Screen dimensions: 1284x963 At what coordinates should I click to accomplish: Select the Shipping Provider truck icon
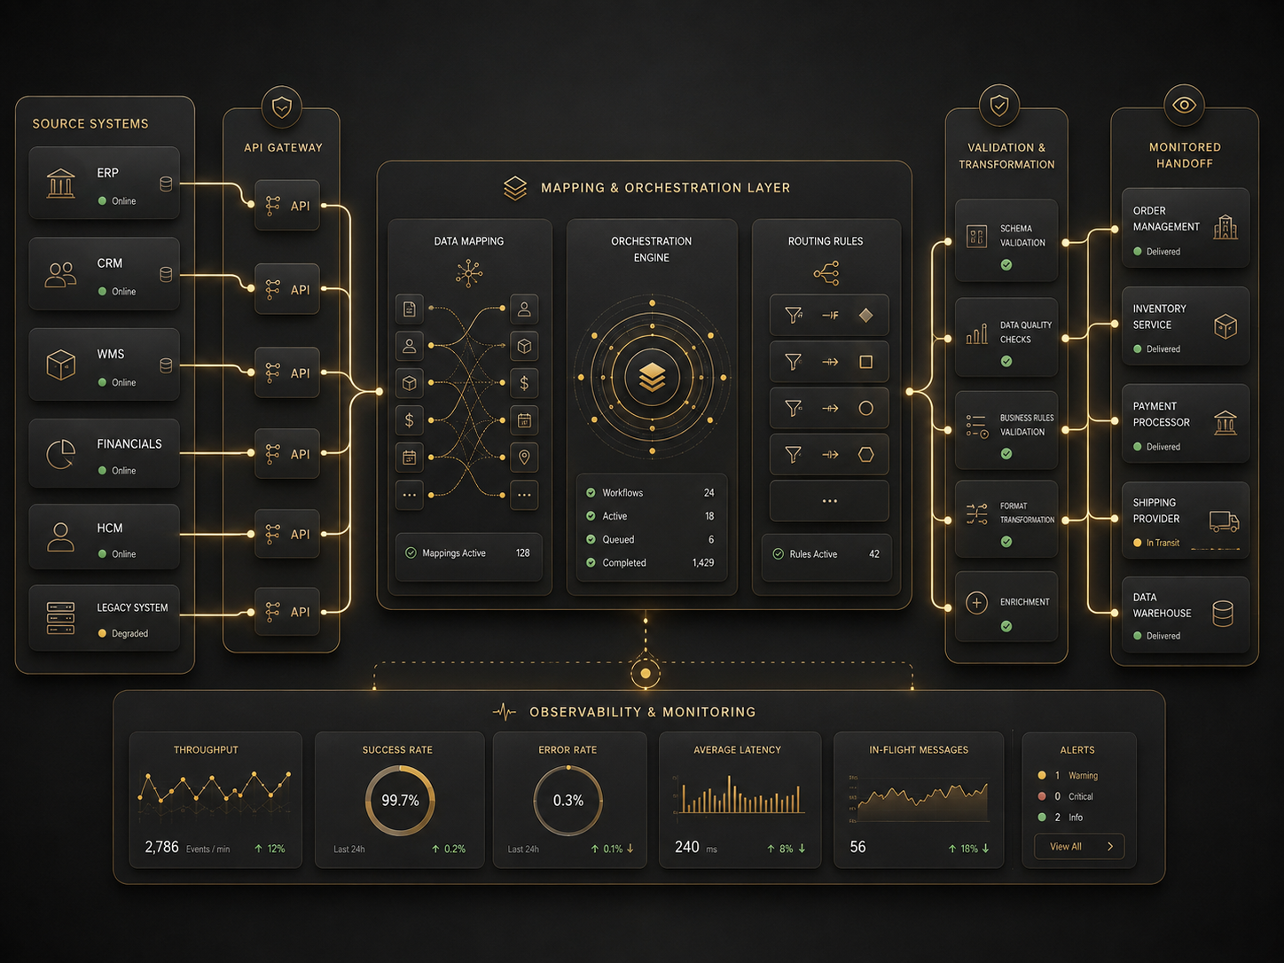pyautogui.click(x=1224, y=521)
